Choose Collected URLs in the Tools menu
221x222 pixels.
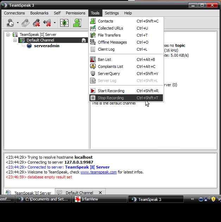[x=126, y=28]
